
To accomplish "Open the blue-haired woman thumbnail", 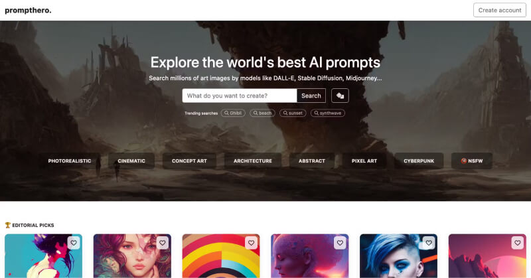I will coord(398,256).
